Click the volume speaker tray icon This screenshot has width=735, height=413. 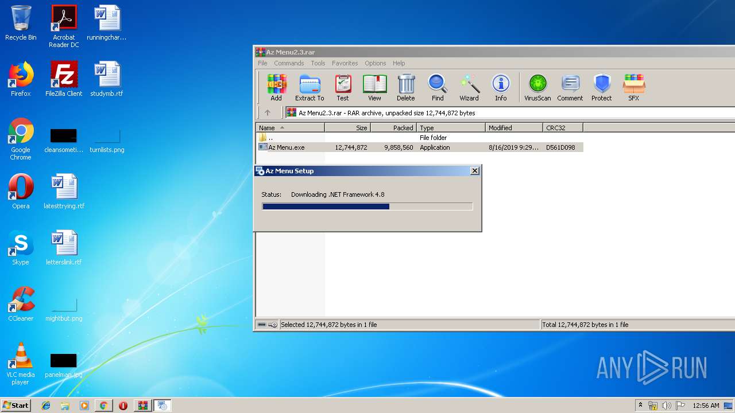[x=667, y=406]
